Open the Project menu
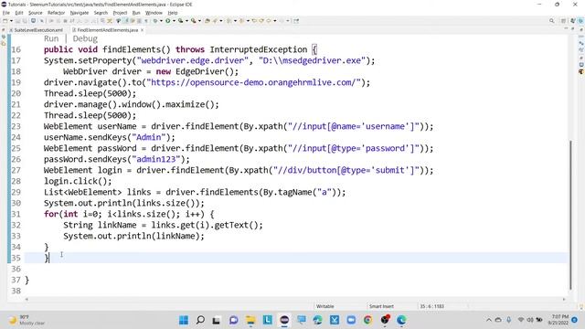The image size is (585, 329). 120,13
